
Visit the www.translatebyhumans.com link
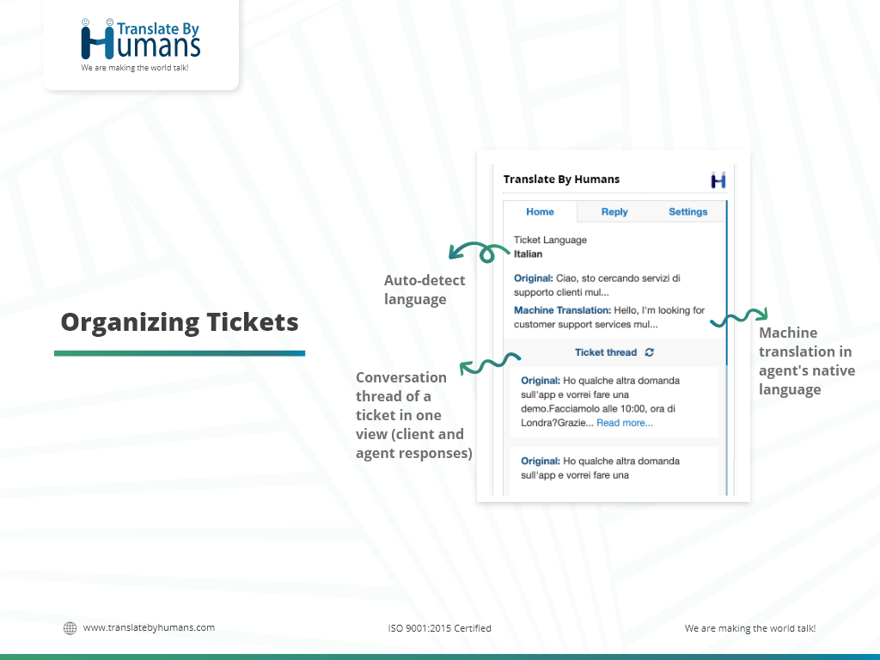tap(149, 627)
